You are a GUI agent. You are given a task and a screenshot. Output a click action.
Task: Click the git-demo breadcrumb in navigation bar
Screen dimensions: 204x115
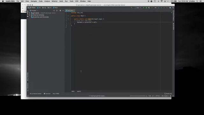[32, 8]
